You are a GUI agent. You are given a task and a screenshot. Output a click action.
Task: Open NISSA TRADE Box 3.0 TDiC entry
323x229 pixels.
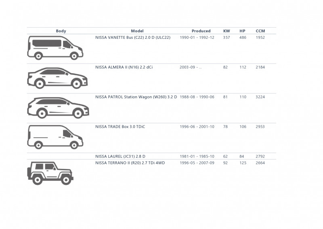coord(120,127)
